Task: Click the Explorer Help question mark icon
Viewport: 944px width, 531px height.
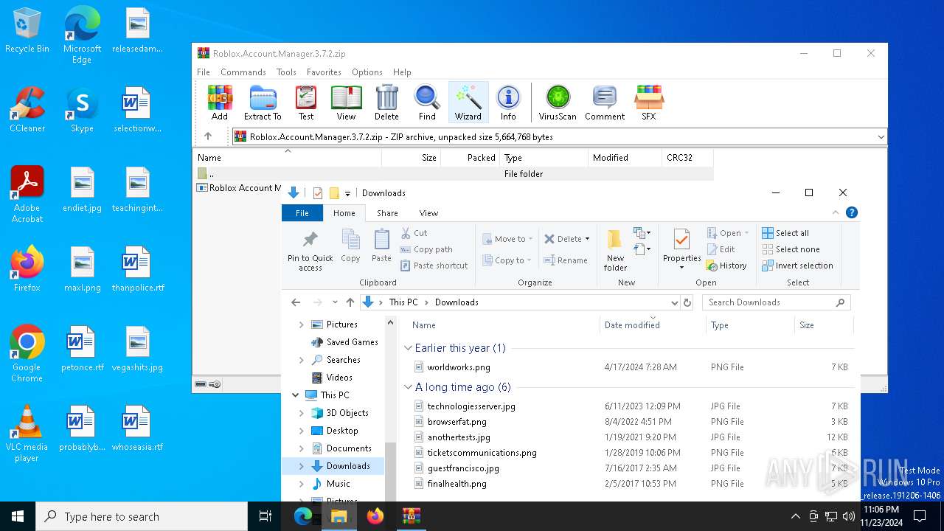Action: click(852, 212)
